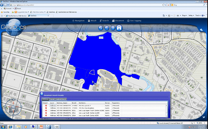Viewport: 208px width, 129px height.
Task: Open the Geo Tagging menu
Action: (x=134, y=21)
